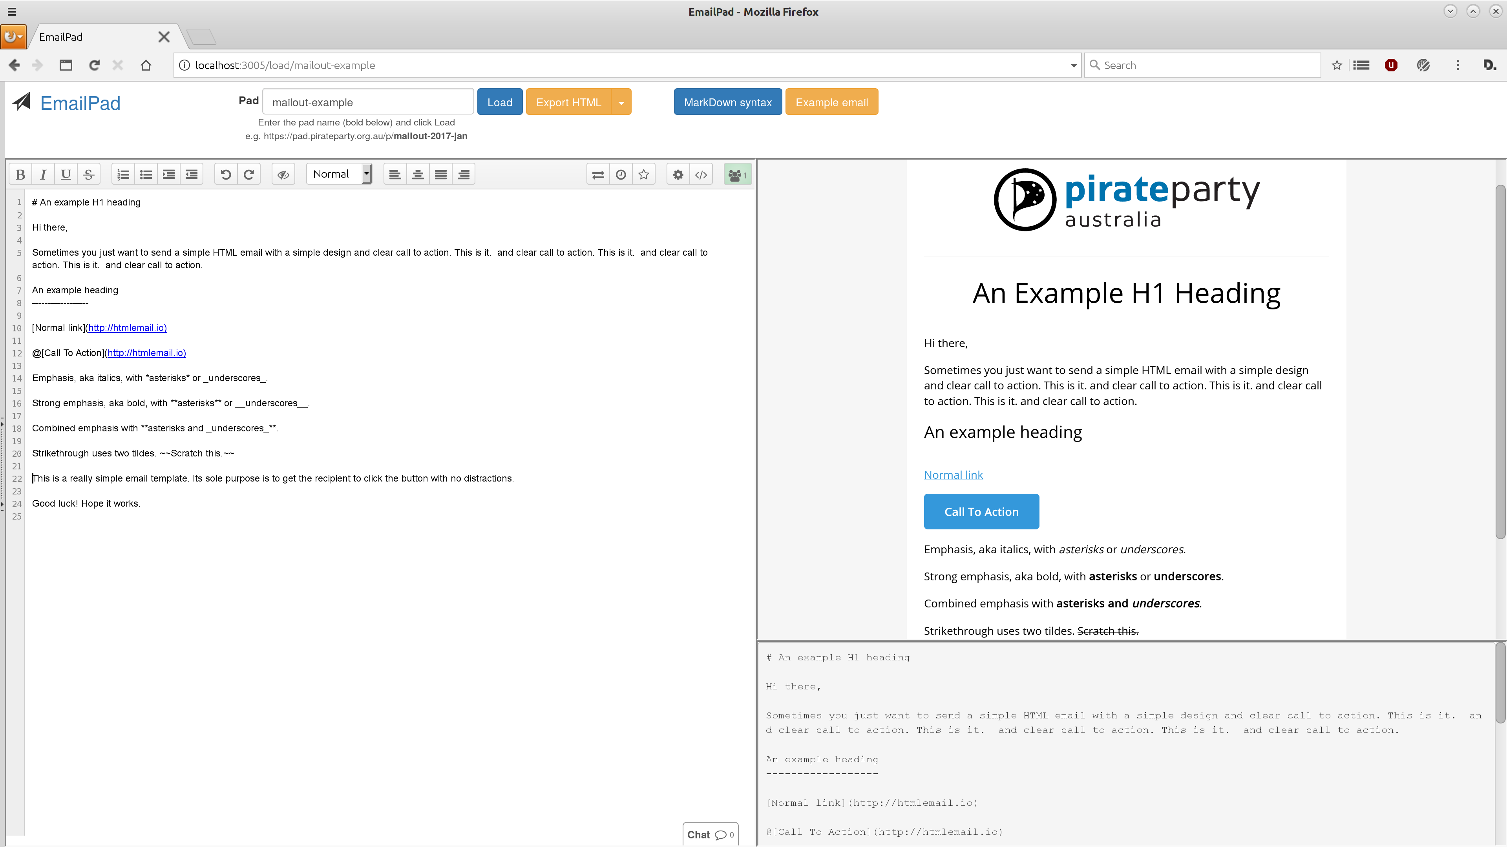Screen dimensions: 1507x847
Task: Click the MarkDown syntax button
Action: click(x=727, y=102)
